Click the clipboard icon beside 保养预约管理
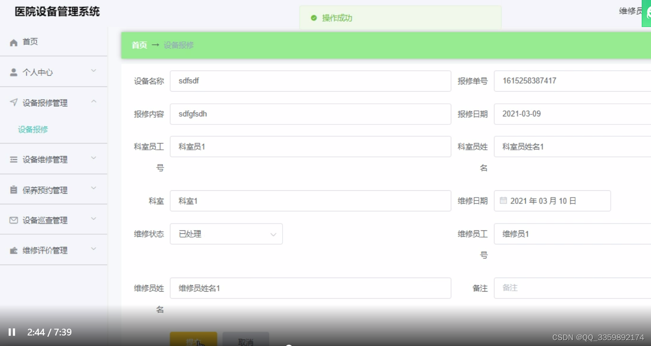The image size is (651, 346). [x=14, y=190]
